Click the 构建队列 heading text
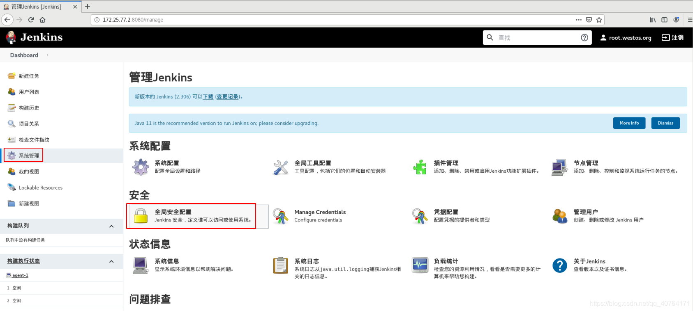693x311 pixels. [18, 226]
